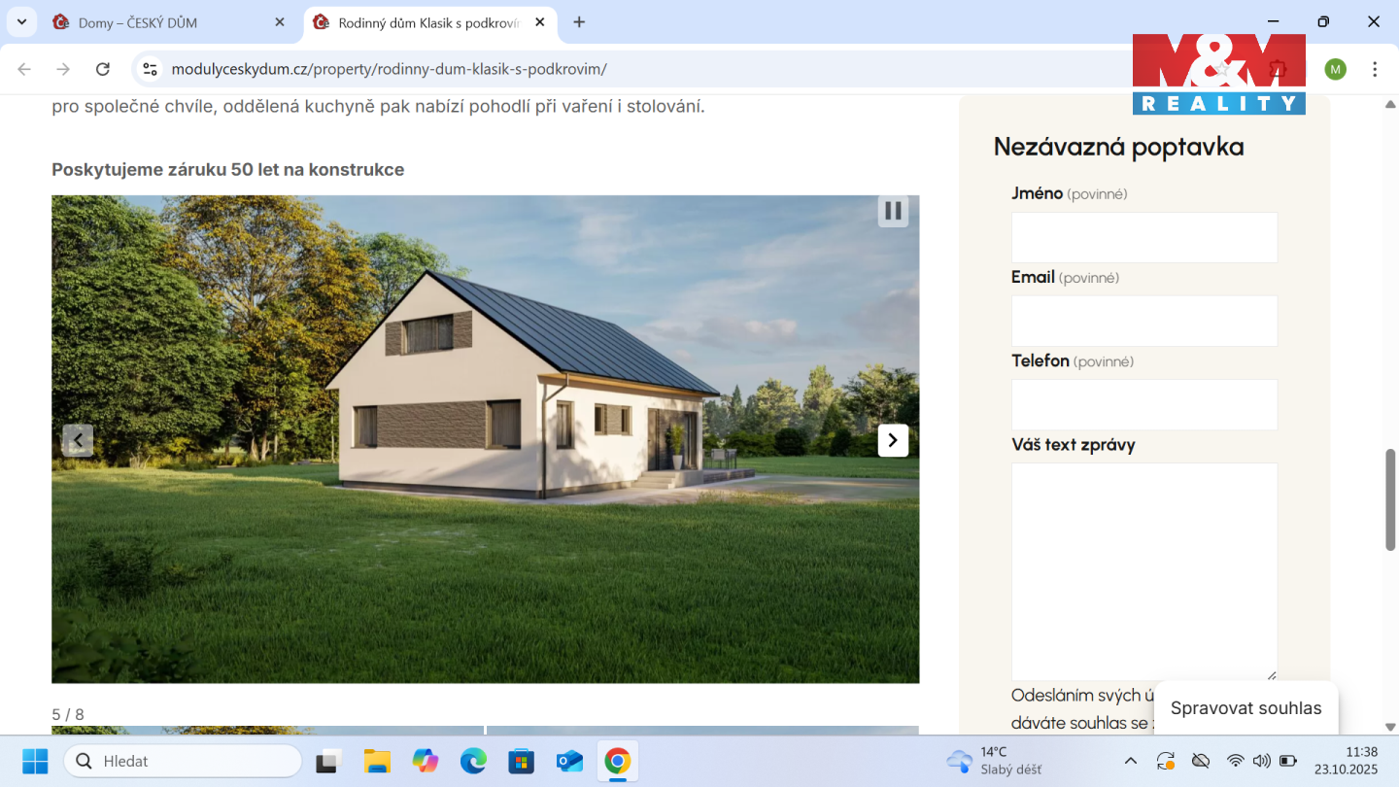Open the Chrome profile avatar
1399x787 pixels.
tap(1335, 69)
